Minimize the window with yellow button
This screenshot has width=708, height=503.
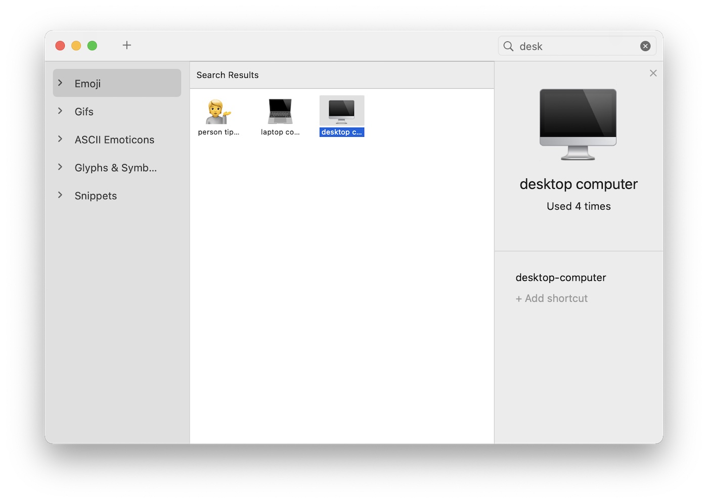click(x=76, y=45)
